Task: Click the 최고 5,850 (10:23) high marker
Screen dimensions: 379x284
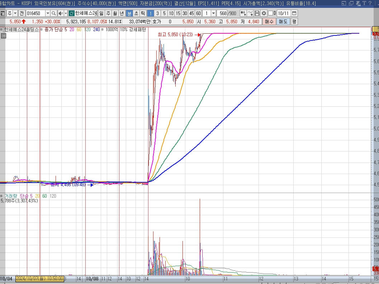Action: [175, 34]
